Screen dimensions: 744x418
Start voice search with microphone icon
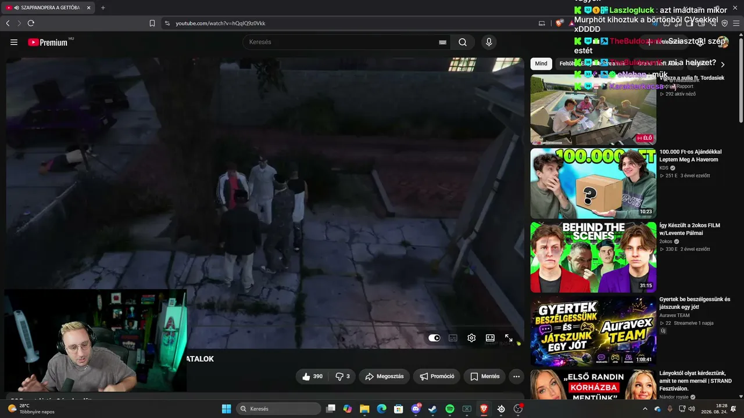click(x=489, y=42)
